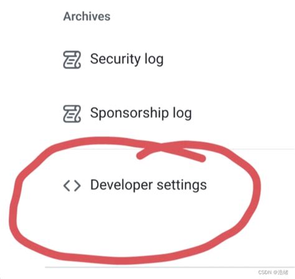Click the scroll icon beside Sponsorship log

72,114
